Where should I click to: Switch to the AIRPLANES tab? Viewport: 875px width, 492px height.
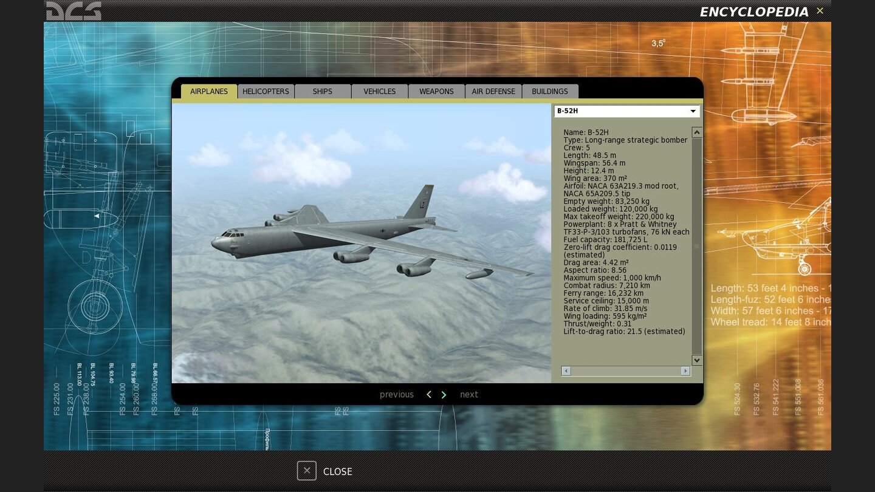click(209, 91)
